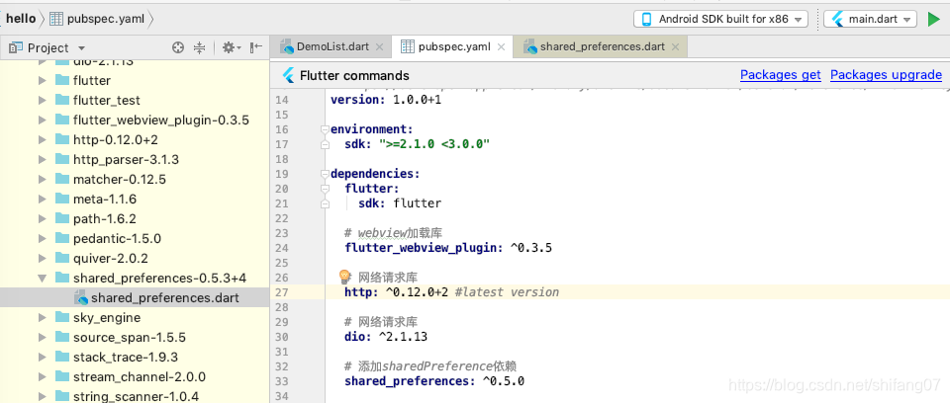Image resolution: width=950 pixels, height=403 pixels.
Task: Expand the sky_engine folder
Action: pos(42,318)
